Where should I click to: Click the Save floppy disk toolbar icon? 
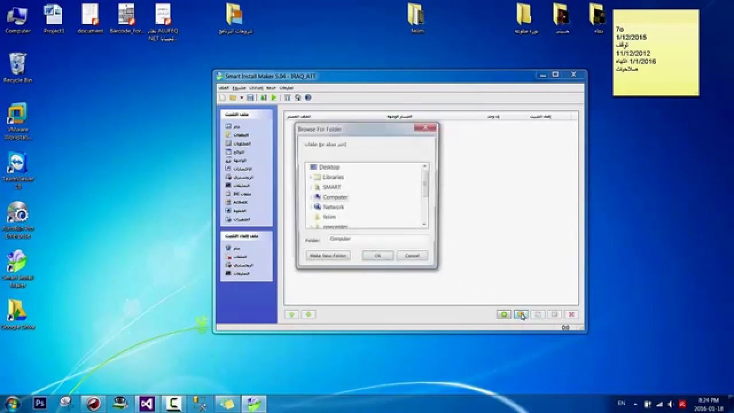click(x=251, y=98)
